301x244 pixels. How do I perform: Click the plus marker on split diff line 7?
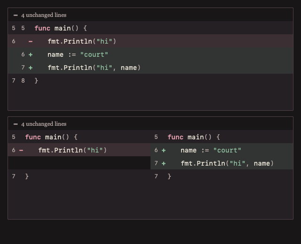pos(164,163)
